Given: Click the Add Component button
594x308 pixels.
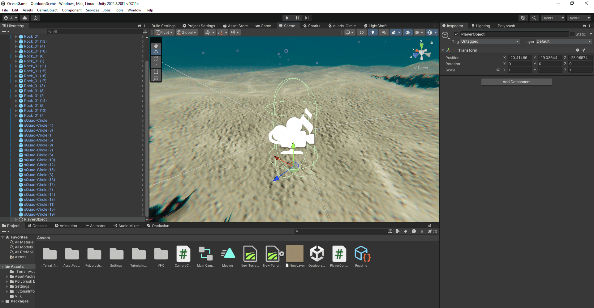Looking at the screenshot, I should tap(517, 82).
